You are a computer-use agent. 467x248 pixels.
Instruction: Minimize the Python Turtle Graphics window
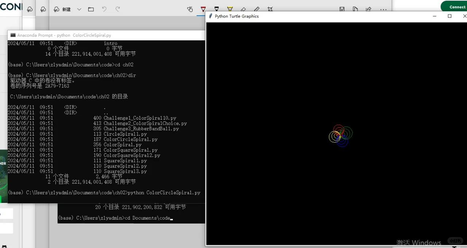(435, 16)
